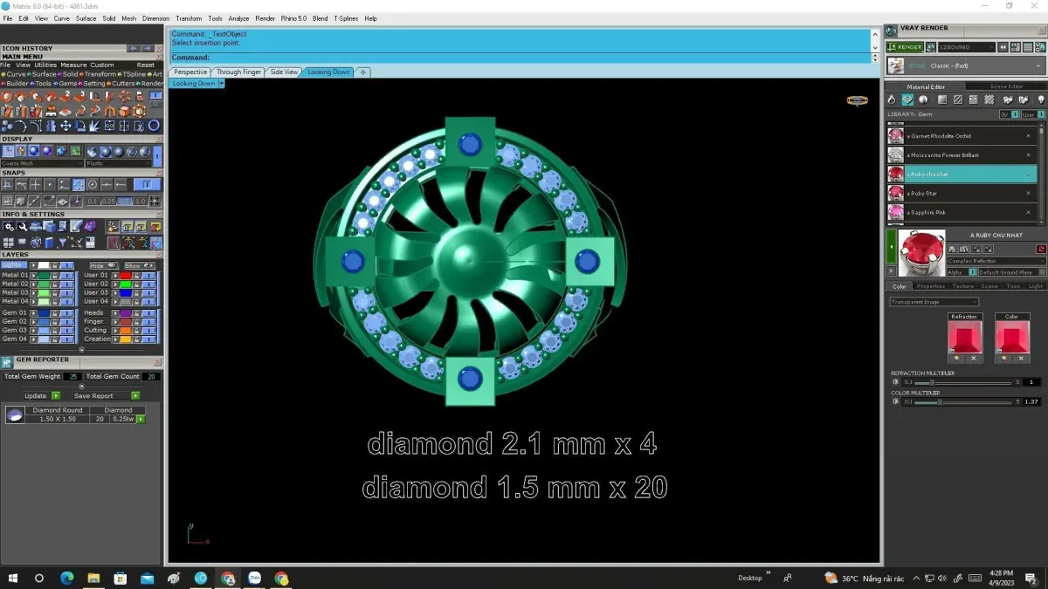Image resolution: width=1048 pixels, height=589 pixels.
Task: Toggle the User 02 layer on/off switch
Action: click(x=148, y=284)
